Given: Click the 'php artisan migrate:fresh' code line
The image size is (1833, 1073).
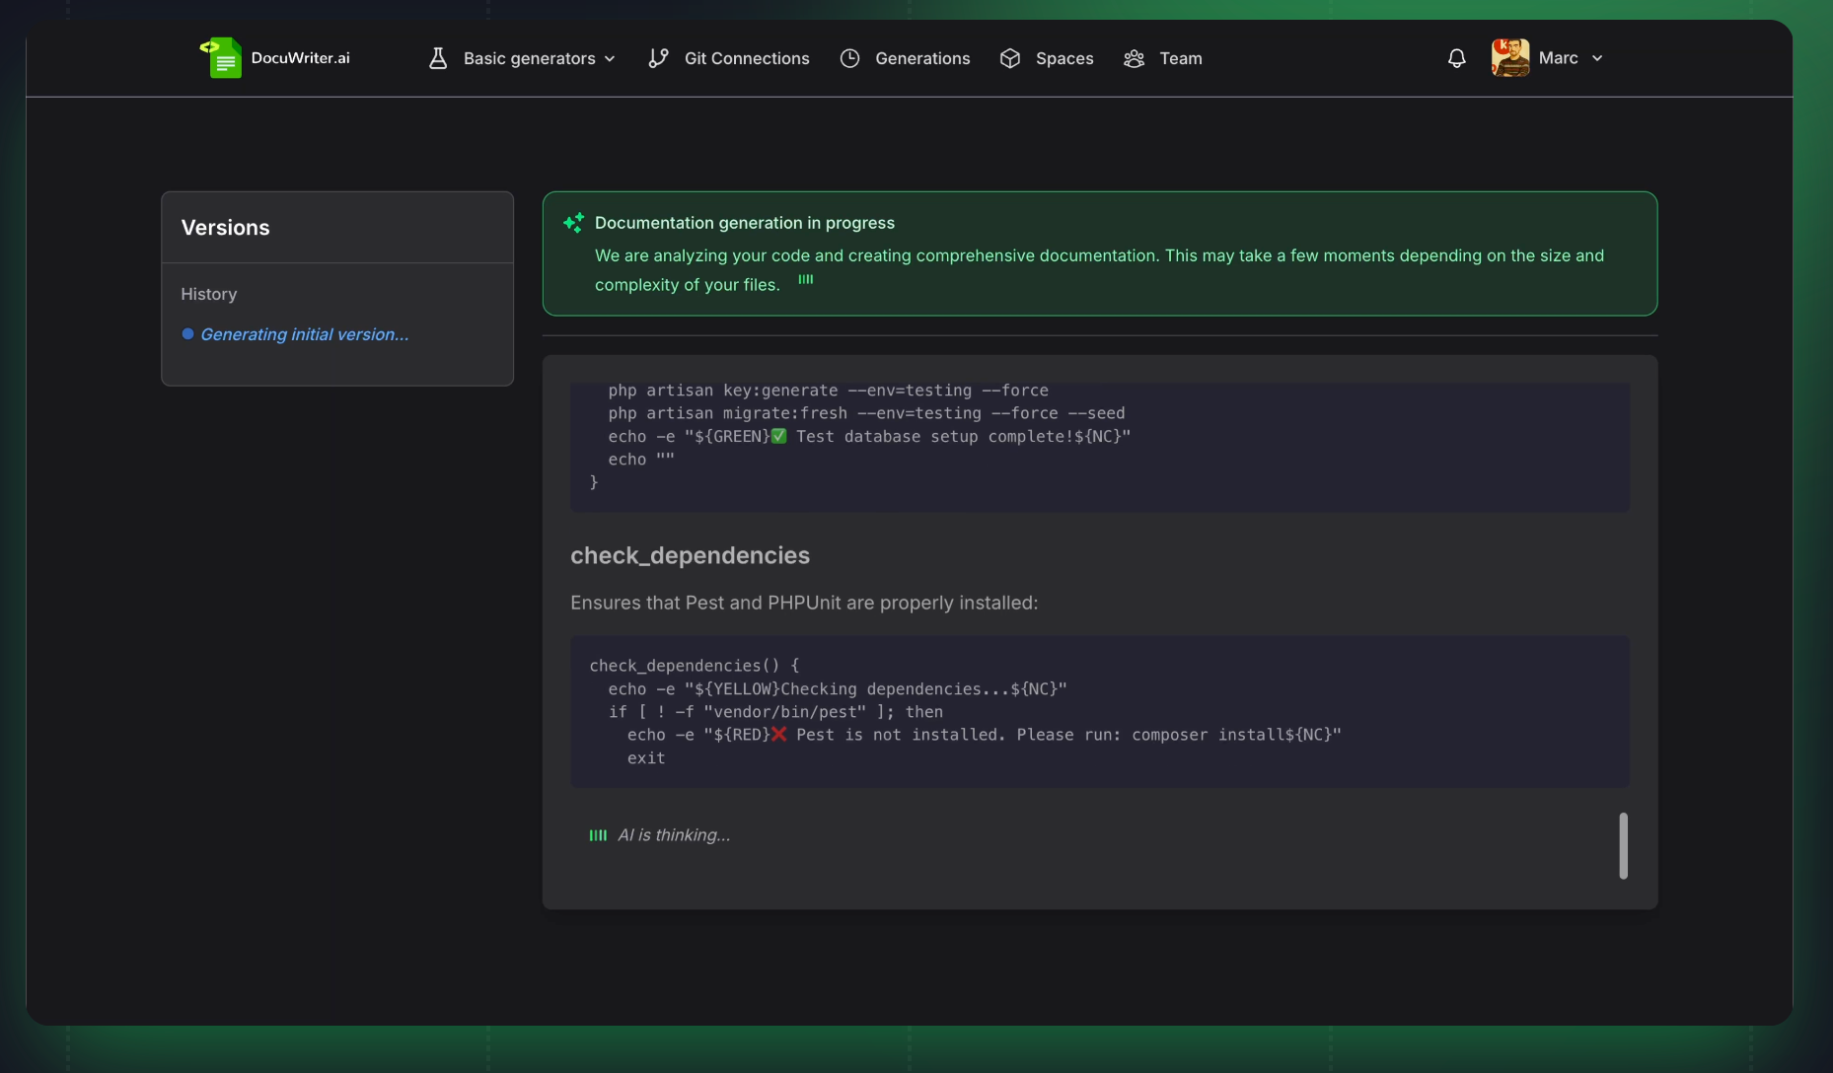Looking at the screenshot, I should point(866,413).
